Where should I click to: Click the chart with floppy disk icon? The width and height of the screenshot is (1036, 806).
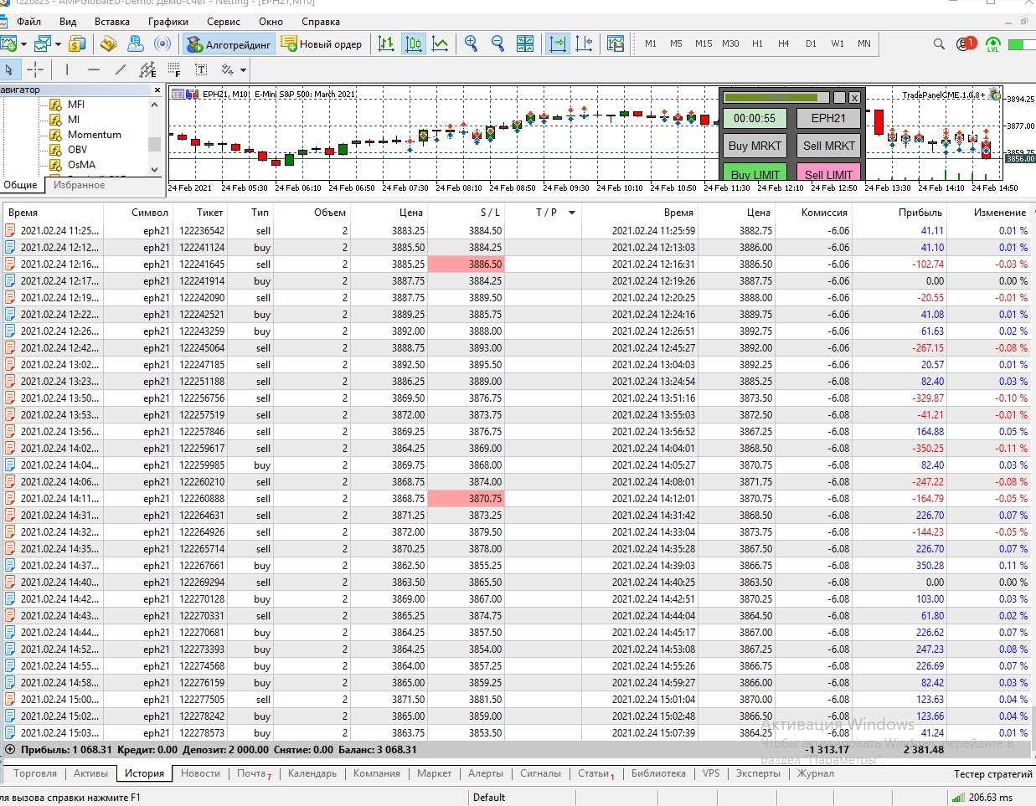(616, 44)
